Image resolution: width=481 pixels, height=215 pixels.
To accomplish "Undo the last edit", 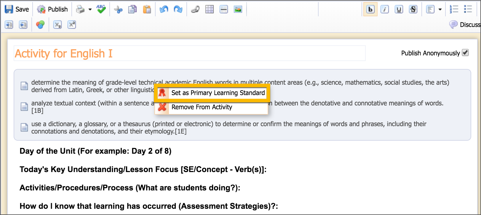I will tap(164, 9).
